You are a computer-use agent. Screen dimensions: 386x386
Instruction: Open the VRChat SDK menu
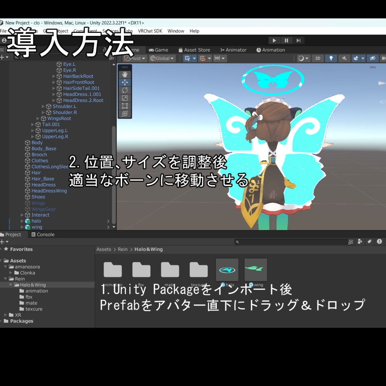coord(150,31)
